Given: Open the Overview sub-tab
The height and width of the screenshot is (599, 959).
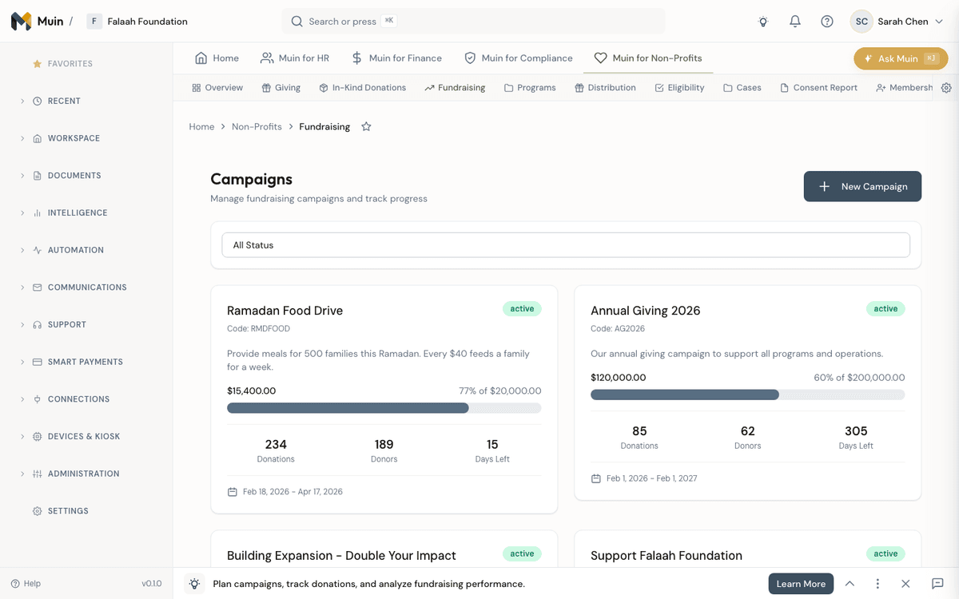Looking at the screenshot, I should 217,88.
